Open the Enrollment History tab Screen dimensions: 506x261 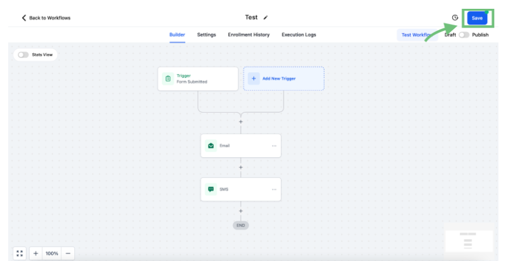tap(248, 35)
